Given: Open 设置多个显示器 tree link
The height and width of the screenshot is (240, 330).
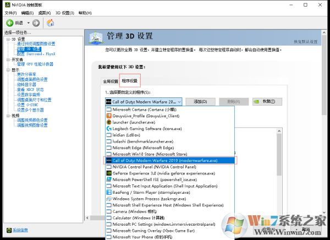Looking at the screenshot, I should tap(30, 110).
